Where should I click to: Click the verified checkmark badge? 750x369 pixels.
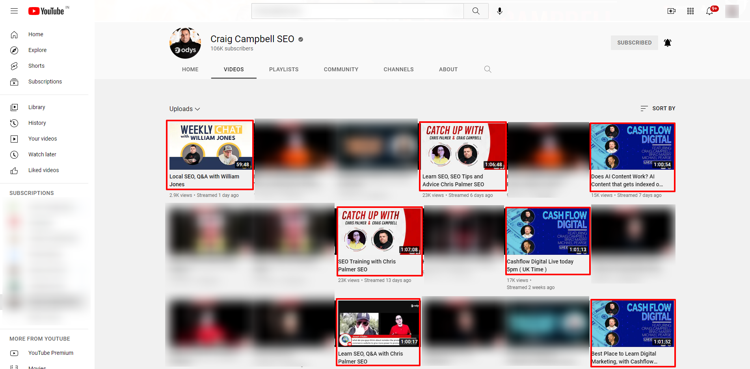[301, 39]
